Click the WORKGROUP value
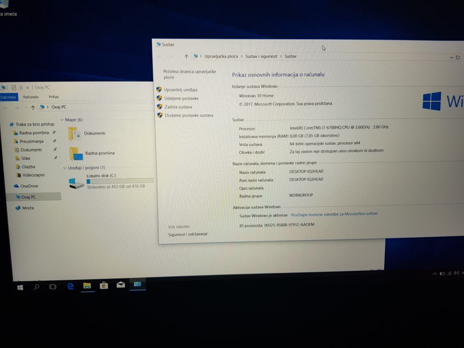464x348 pixels. [301, 195]
